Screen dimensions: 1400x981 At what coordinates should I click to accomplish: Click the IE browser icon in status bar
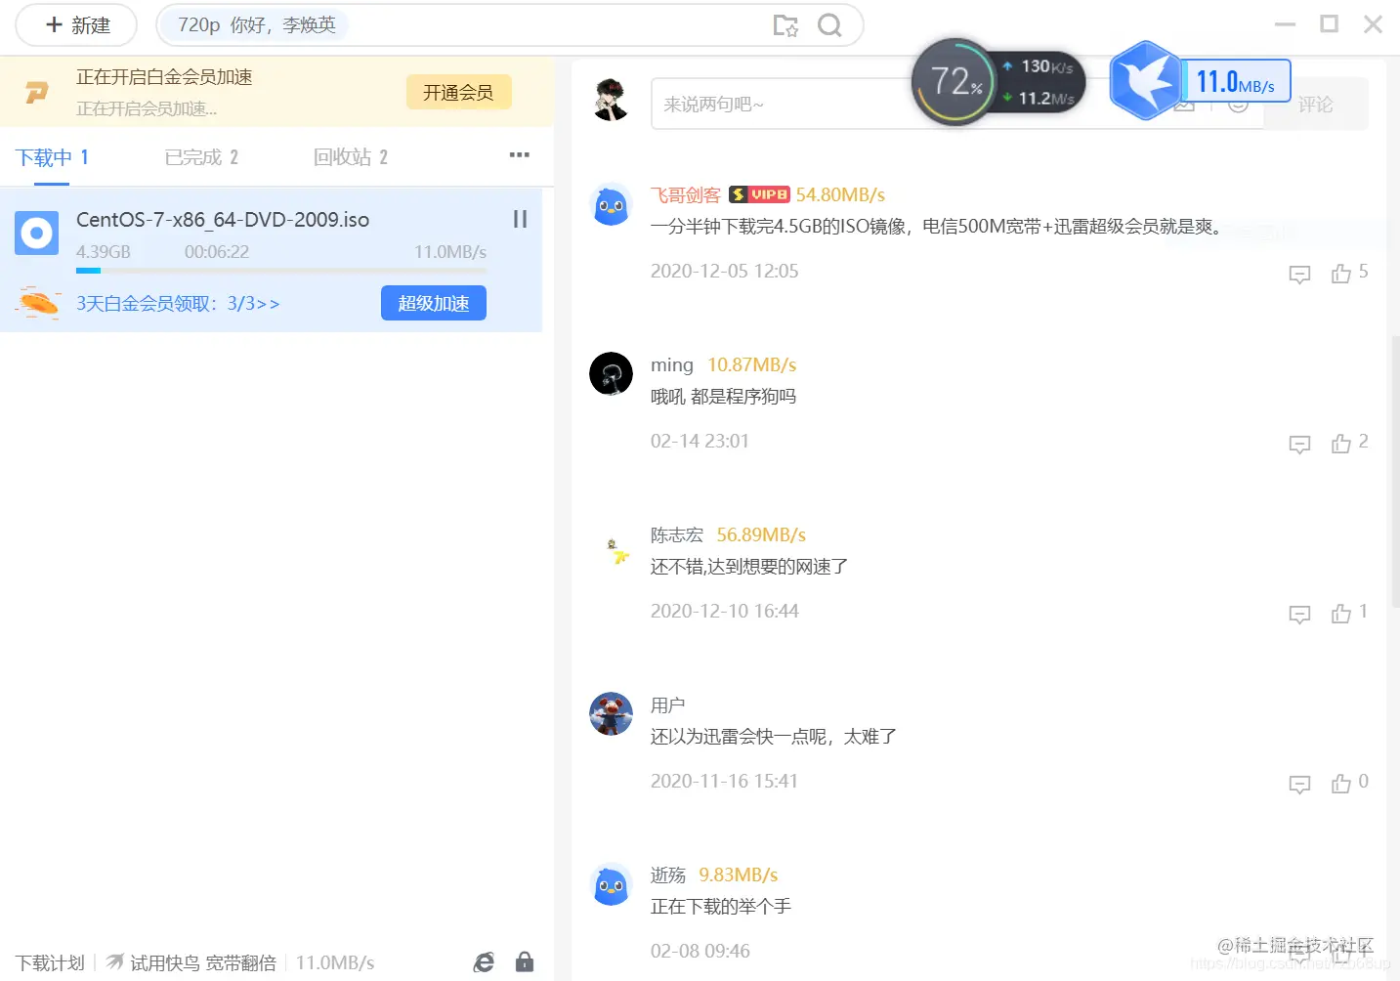484,962
